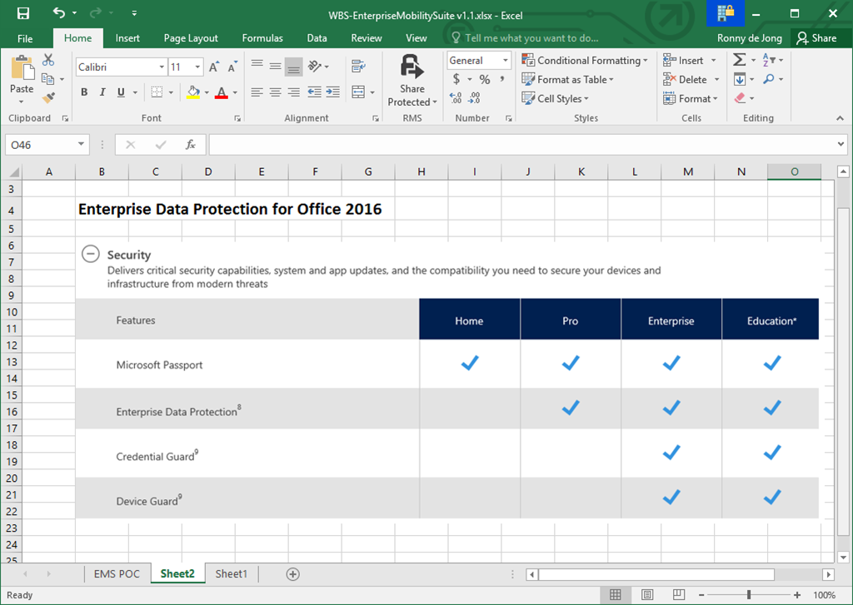Image resolution: width=853 pixels, height=605 pixels.
Task: Click the zoom slider in status bar
Action: 749,595
